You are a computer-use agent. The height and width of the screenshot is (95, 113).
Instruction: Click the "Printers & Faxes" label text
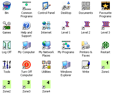click(x=86, y=54)
